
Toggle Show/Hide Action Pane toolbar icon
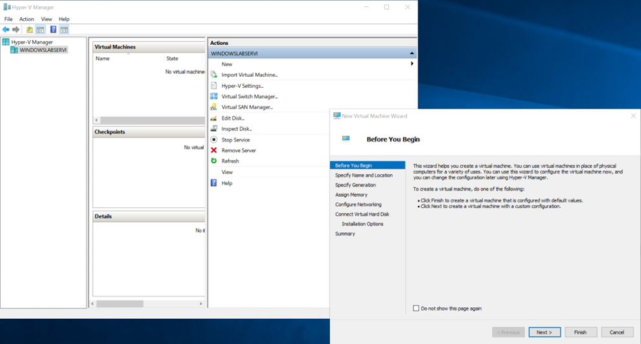[64, 30]
